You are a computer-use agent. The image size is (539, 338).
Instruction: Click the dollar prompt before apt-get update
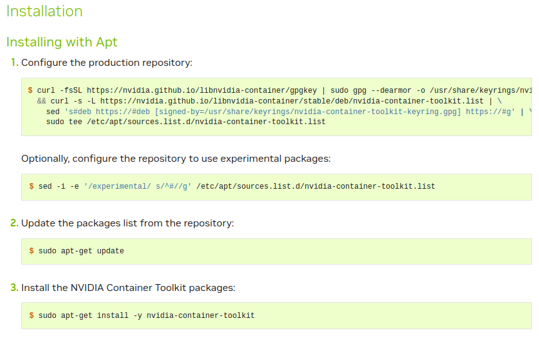coord(31,251)
